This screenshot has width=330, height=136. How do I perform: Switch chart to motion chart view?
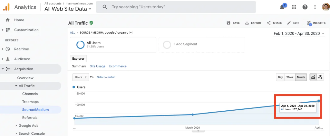click(320, 77)
